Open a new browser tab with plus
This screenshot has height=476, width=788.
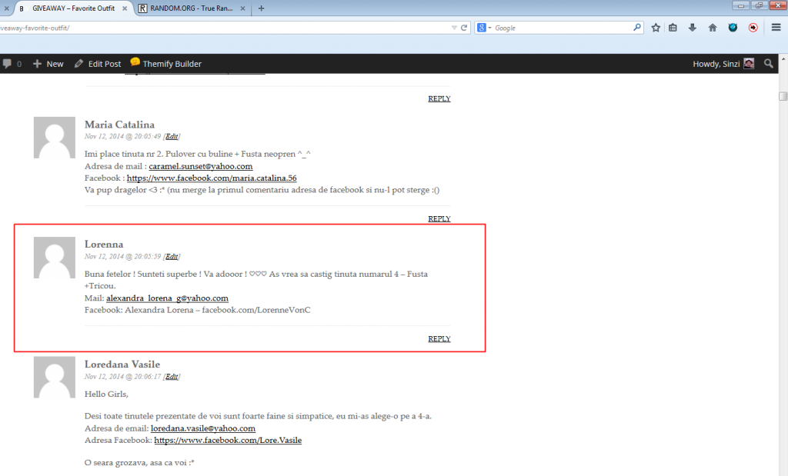[x=261, y=8]
